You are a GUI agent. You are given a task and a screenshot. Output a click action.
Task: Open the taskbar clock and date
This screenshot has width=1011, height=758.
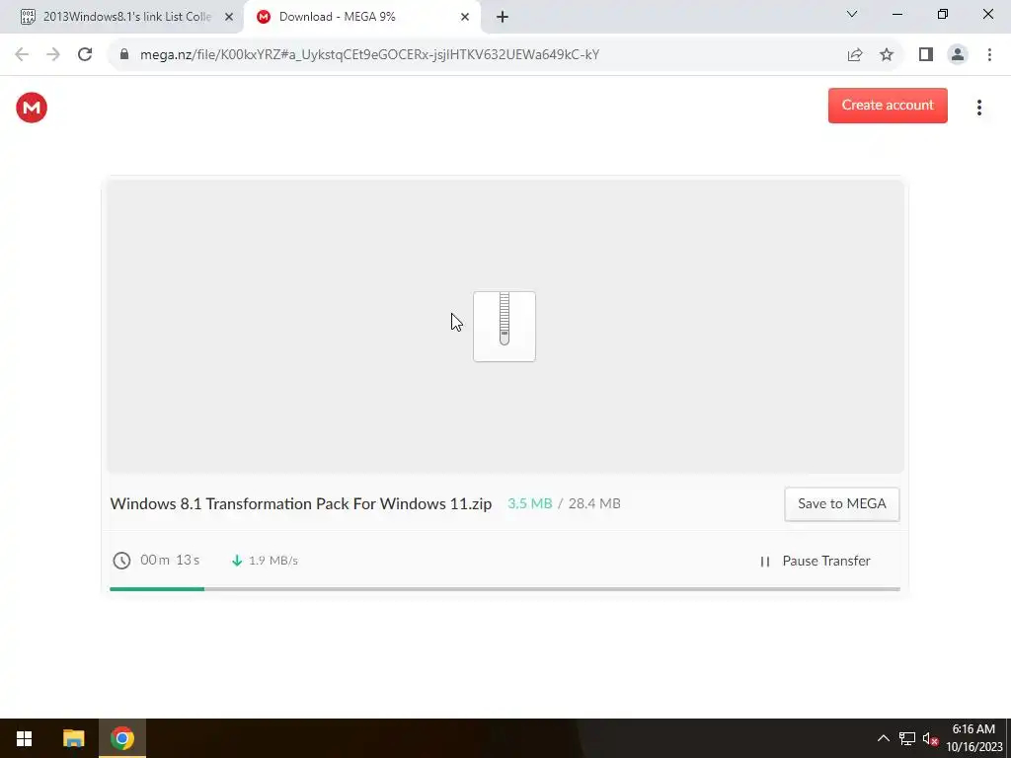[973, 738]
